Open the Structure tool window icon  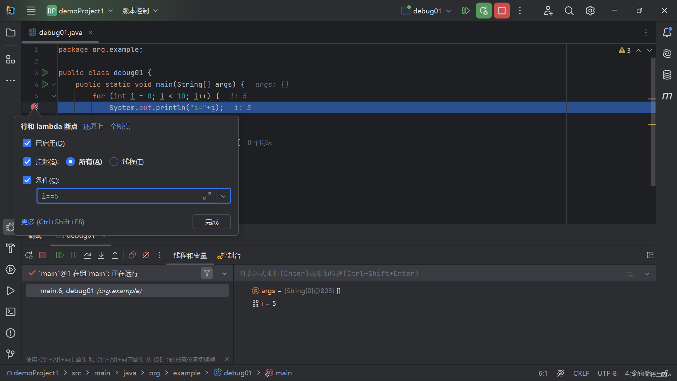click(x=11, y=59)
